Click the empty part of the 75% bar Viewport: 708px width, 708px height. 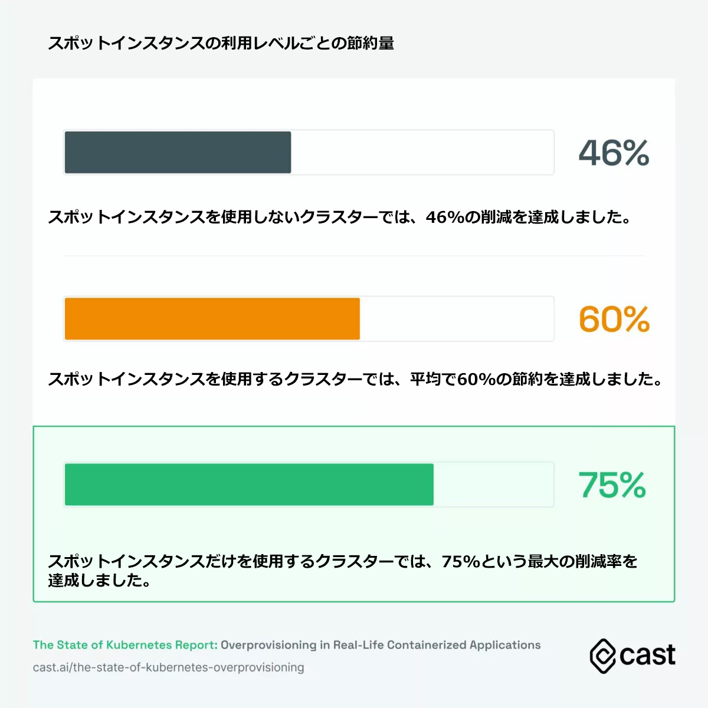493,485
